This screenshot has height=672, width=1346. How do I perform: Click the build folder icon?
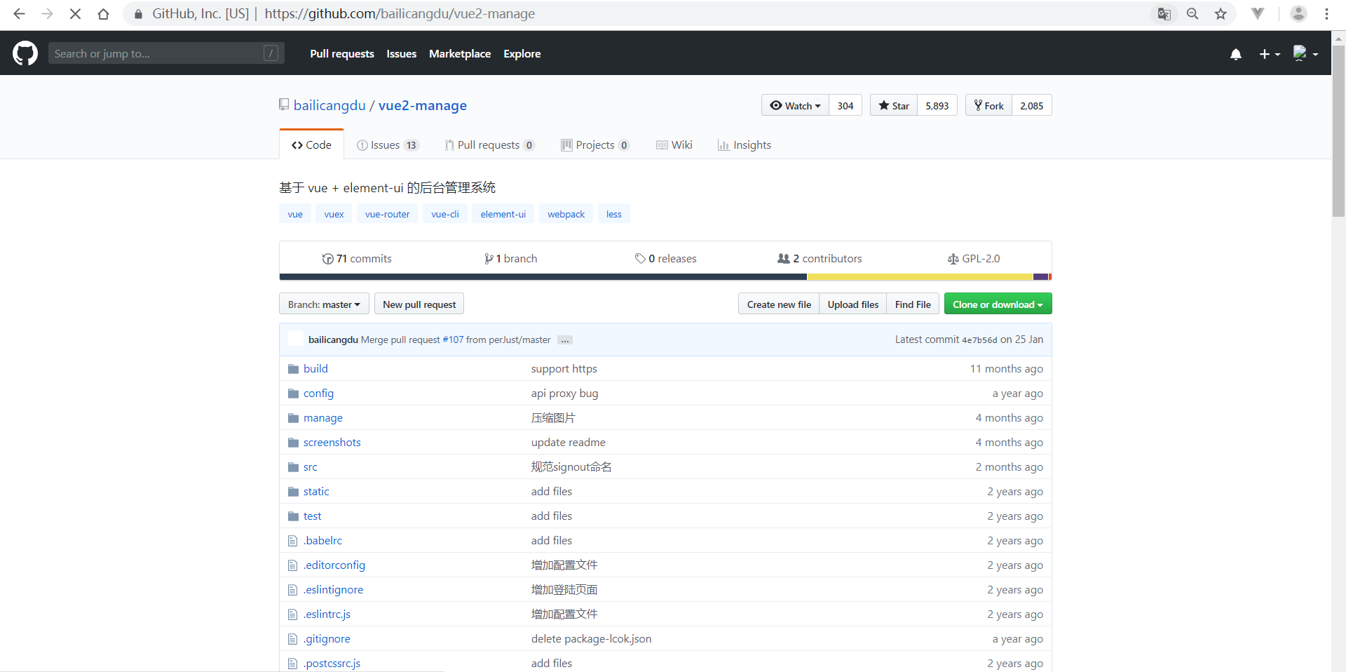(293, 369)
